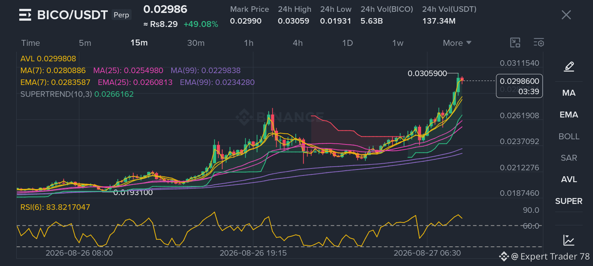This screenshot has height=266, width=593.
Task: Enable the SAR indicator
Action: pos(569,158)
